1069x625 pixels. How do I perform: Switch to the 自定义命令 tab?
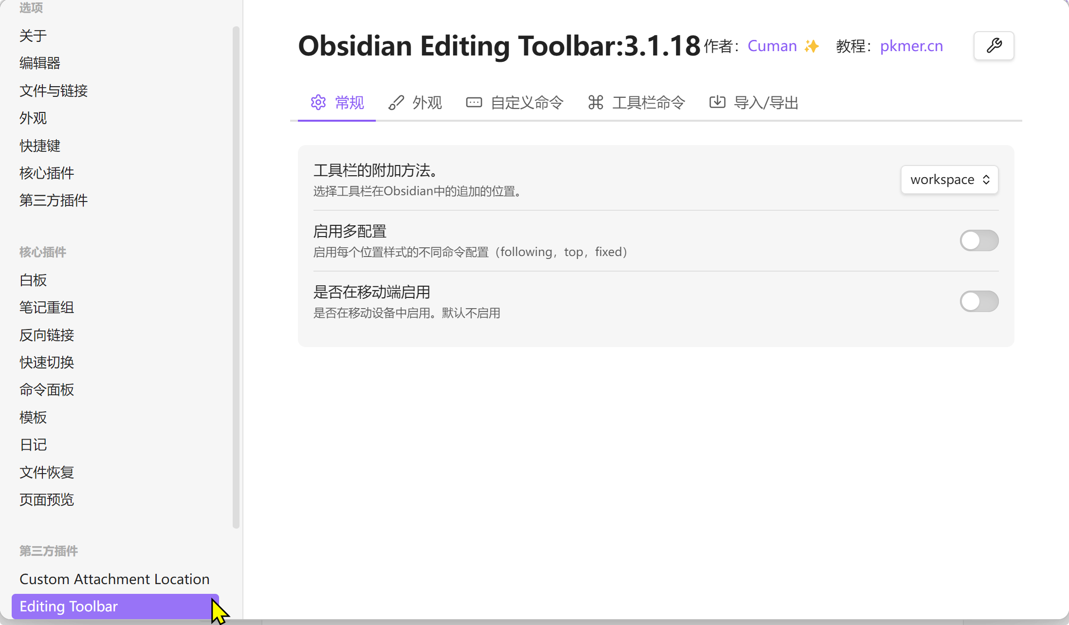point(527,102)
